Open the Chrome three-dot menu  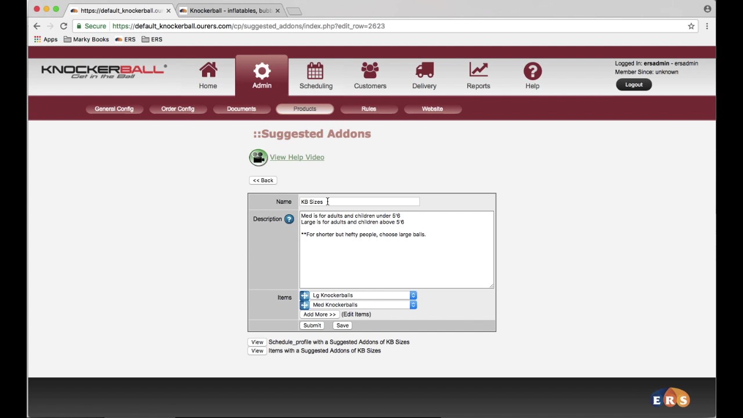click(x=707, y=26)
